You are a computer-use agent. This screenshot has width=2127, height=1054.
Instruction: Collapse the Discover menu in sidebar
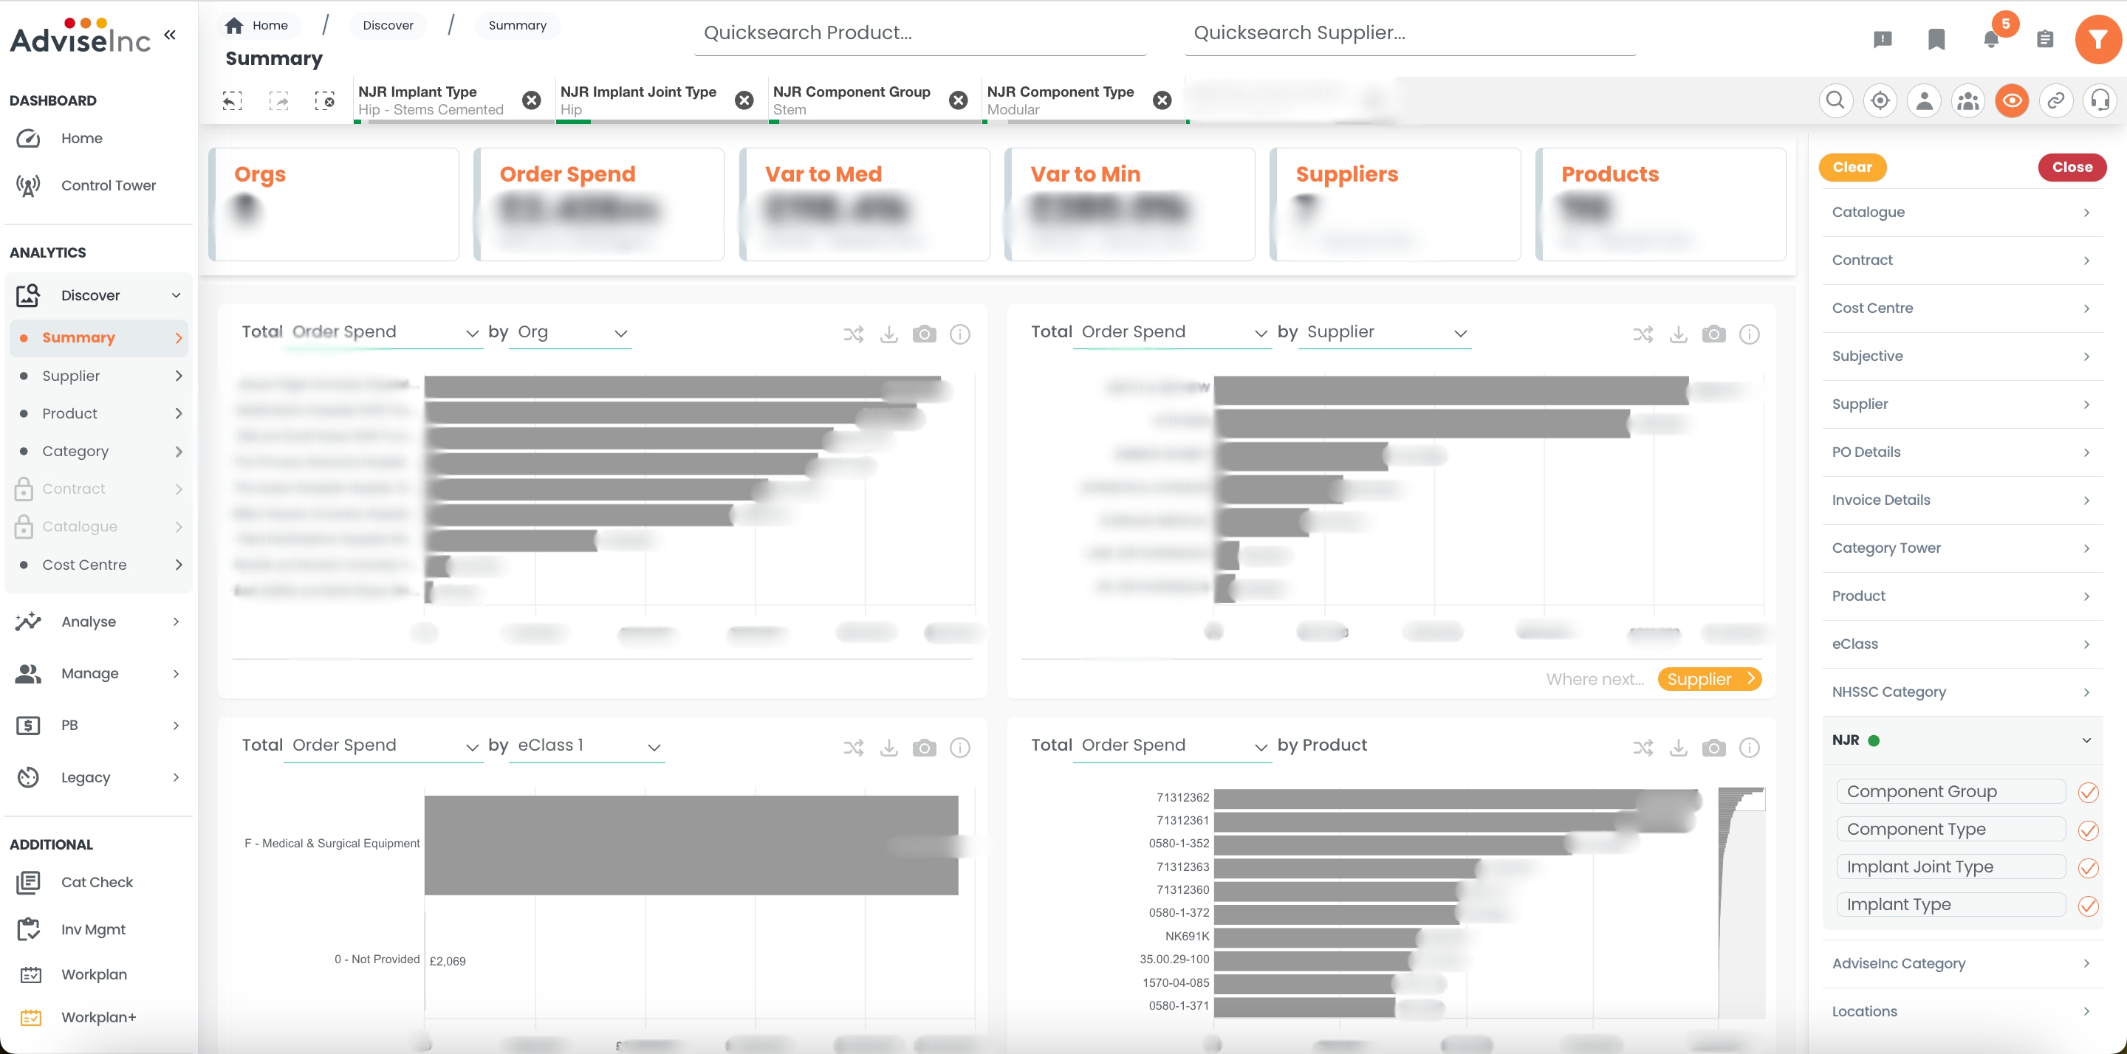[x=99, y=295]
